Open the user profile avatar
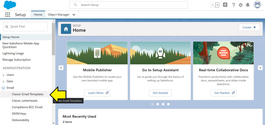Image resolution: width=265 pixels, height=125 pixels. click(x=257, y=5)
